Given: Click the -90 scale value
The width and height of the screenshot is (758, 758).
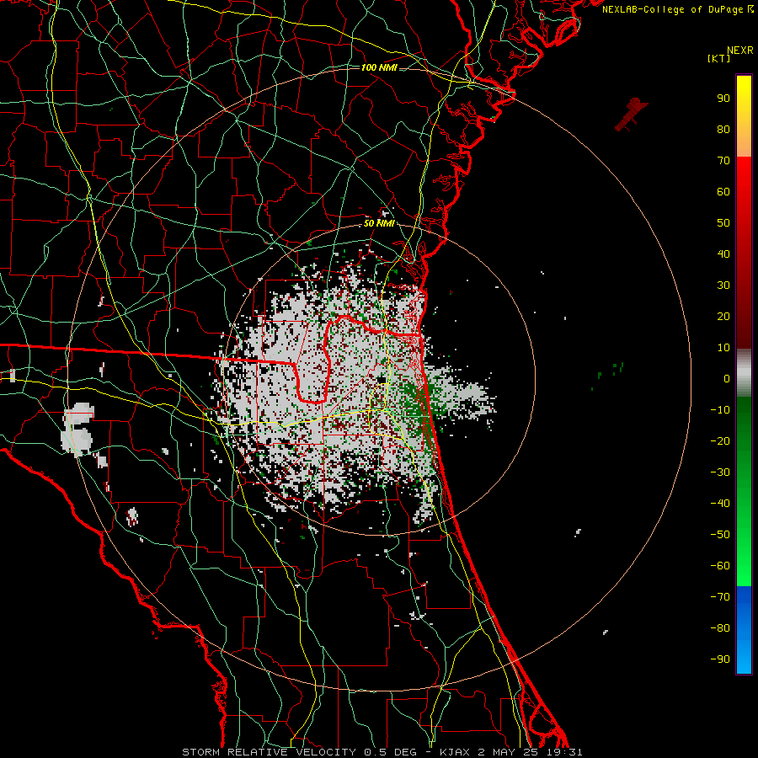Looking at the screenshot, I should 720,659.
